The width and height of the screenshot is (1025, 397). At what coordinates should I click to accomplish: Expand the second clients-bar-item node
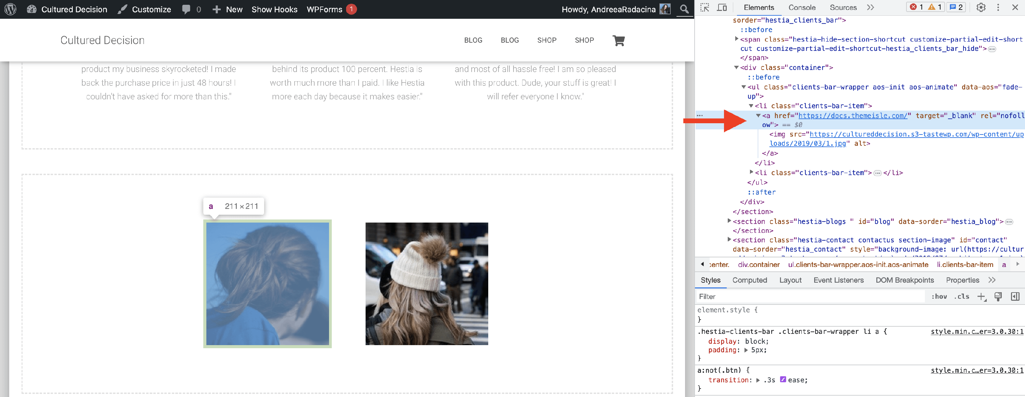[751, 172]
